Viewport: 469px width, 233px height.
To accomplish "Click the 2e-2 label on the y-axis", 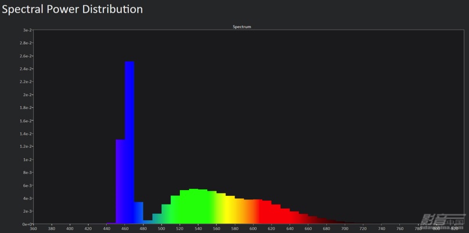I will coord(27,94).
